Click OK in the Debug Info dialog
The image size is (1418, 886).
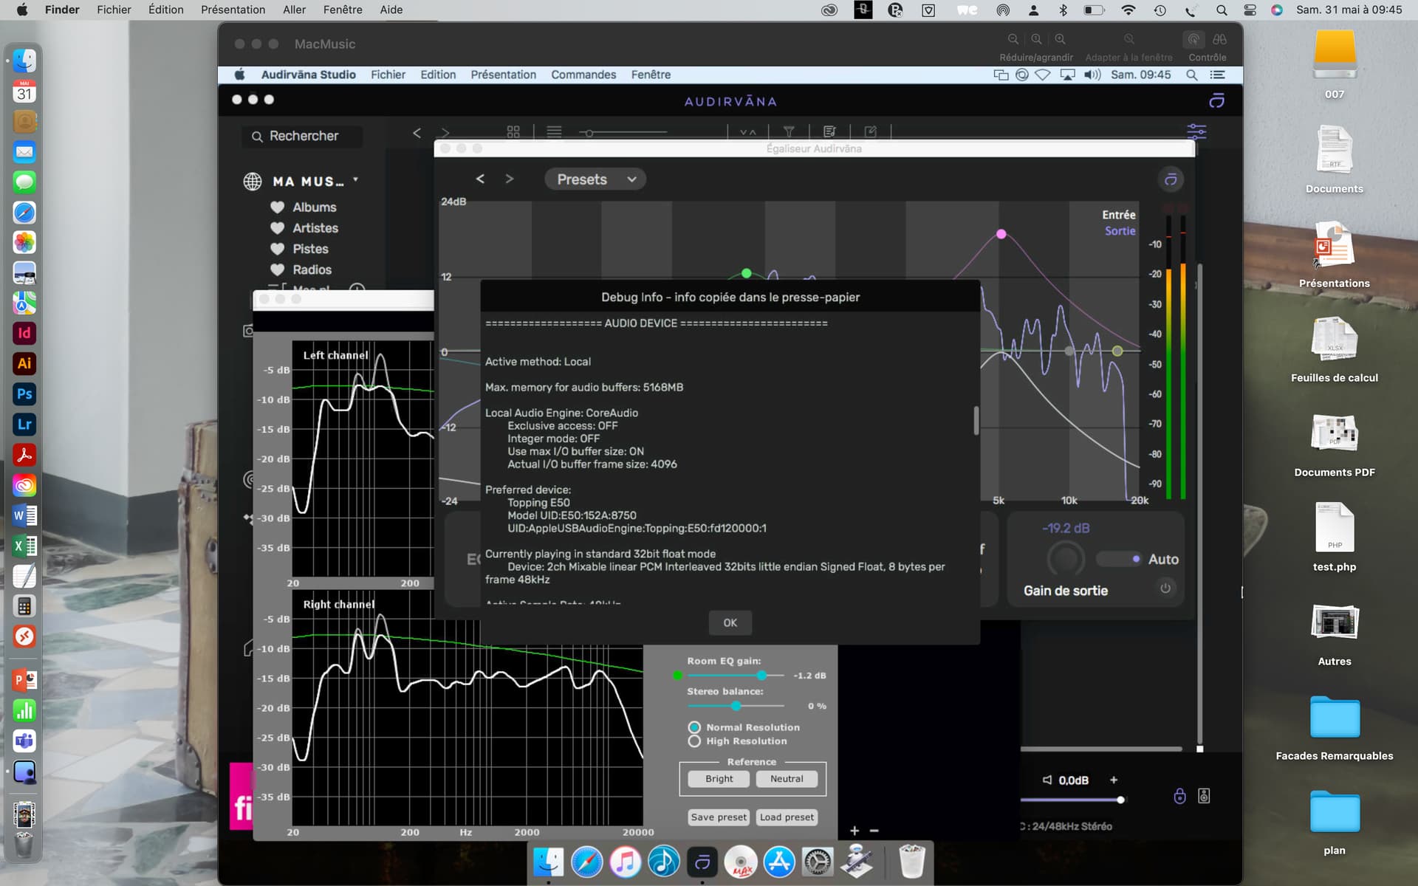[730, 622]
